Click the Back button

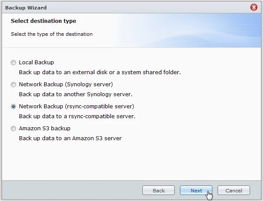click(158, 191)
